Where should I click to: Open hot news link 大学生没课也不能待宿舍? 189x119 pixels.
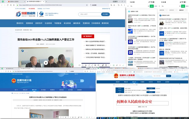click(x=96, y=57)
